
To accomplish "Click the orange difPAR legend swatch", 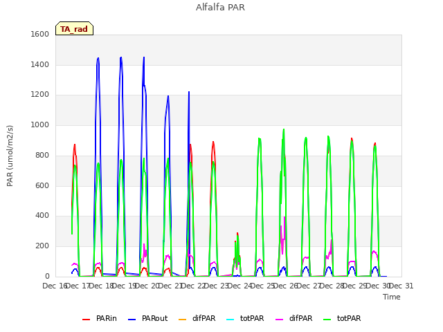I will tap(183, 320).
